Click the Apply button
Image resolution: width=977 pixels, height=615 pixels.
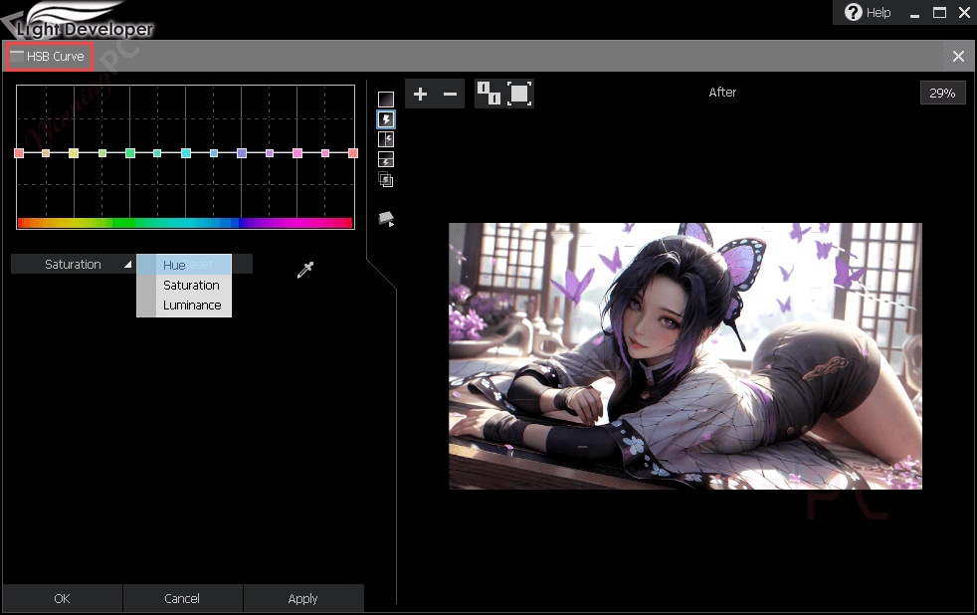[302, 599]
